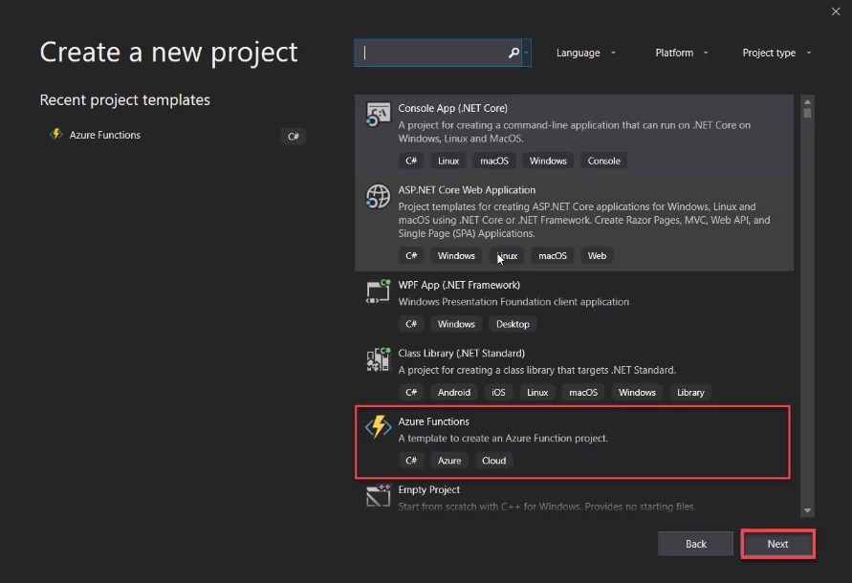Close the Create a new project dialog
The image size is (852, 583).
pyautogui.click(x=836, y=11)
